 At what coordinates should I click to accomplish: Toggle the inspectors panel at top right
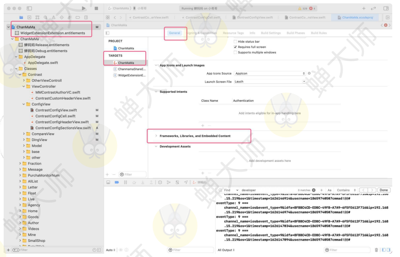[x=386, y=9]
